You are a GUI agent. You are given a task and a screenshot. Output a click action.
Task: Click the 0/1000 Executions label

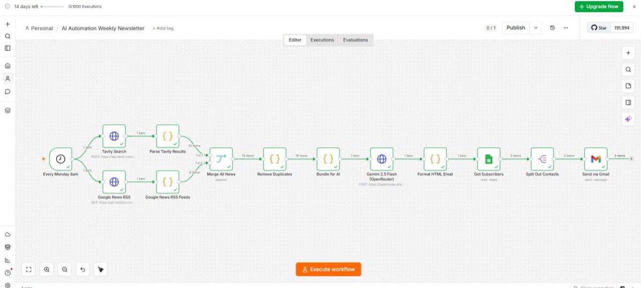[x=85, y=6]
